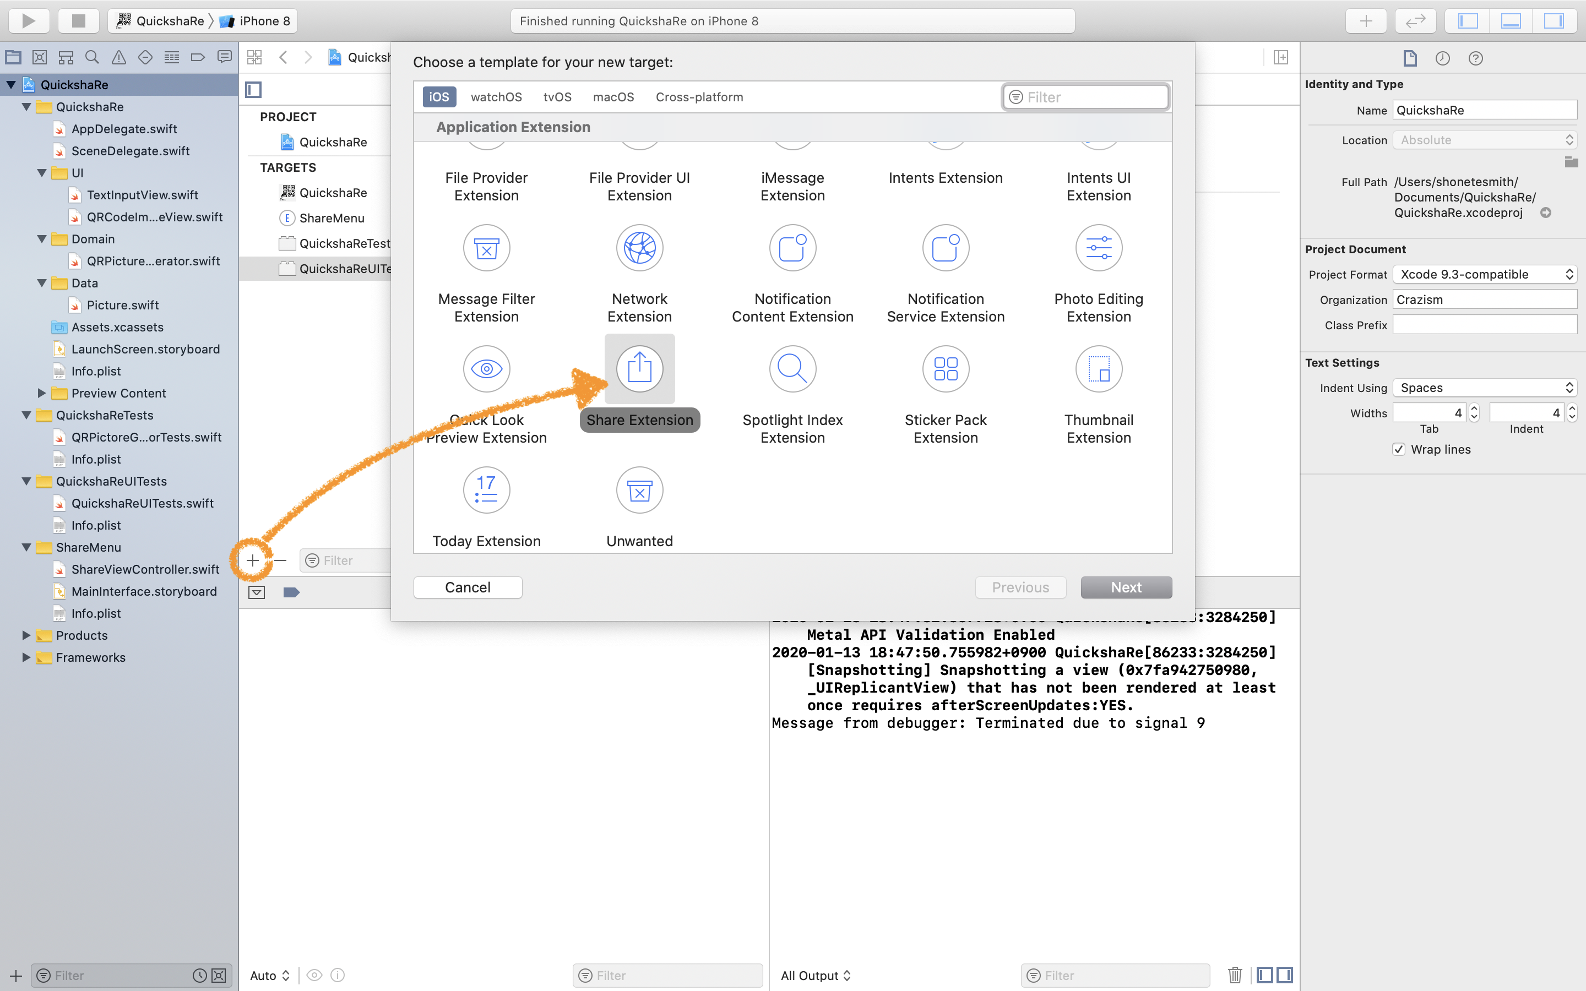1586x991 pixels.
Task: Switch to the iOS tab
Action: tap(439, 97)
